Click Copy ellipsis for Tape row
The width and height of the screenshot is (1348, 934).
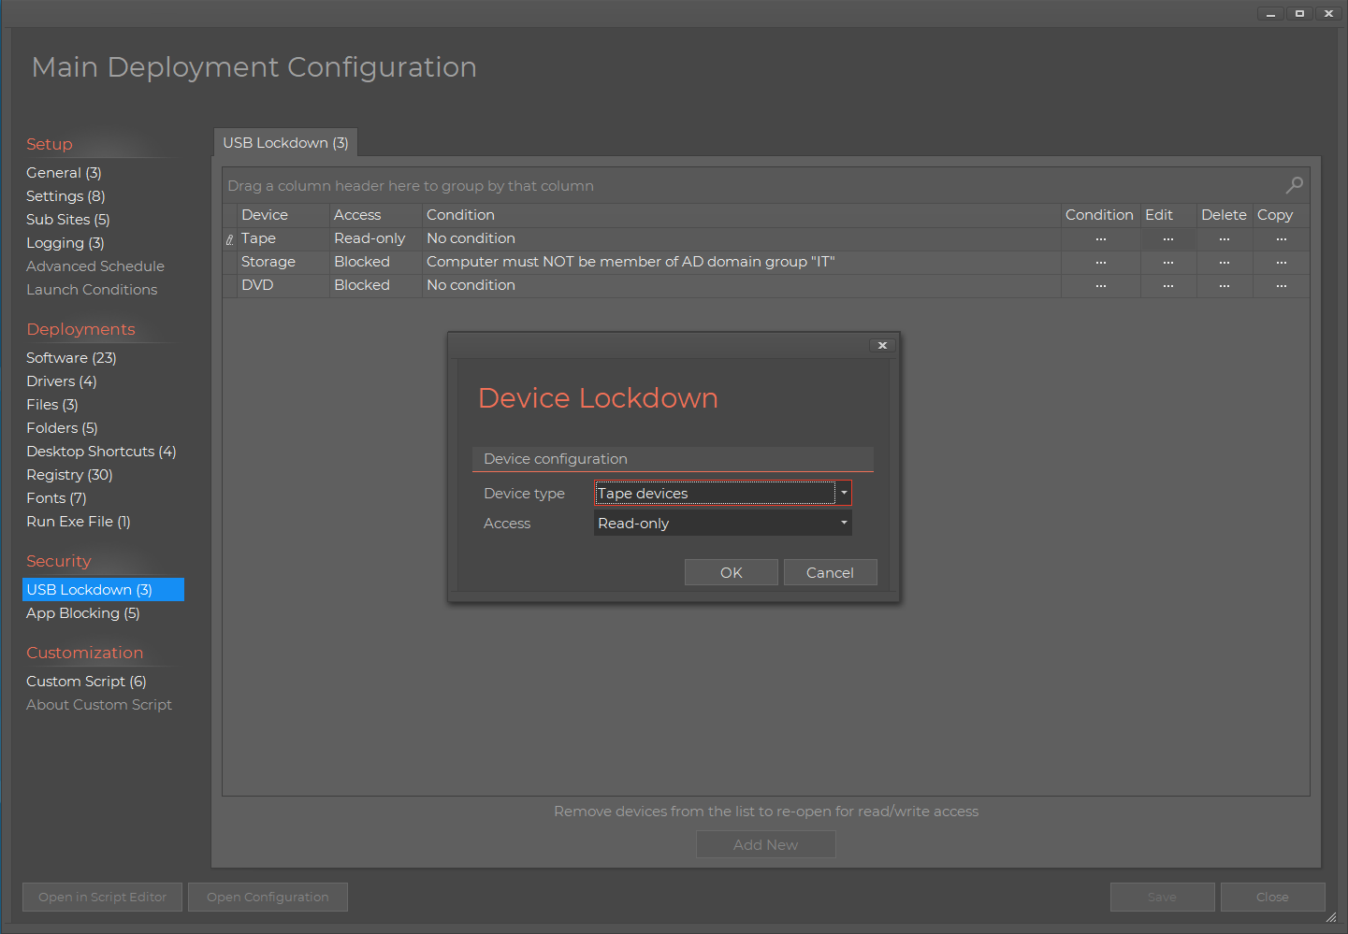[1282, 238]
